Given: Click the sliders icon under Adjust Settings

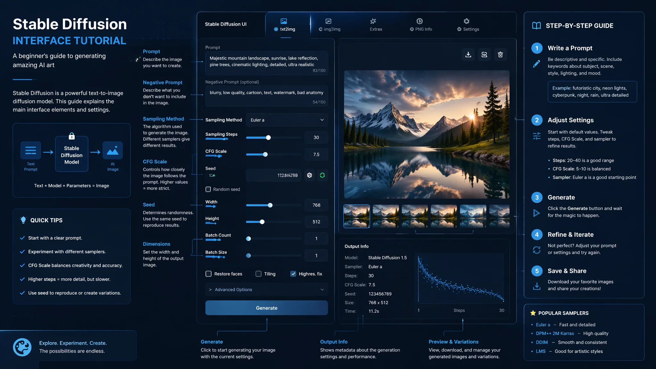Looking at the screenshot, I should [x=537, y=136].
